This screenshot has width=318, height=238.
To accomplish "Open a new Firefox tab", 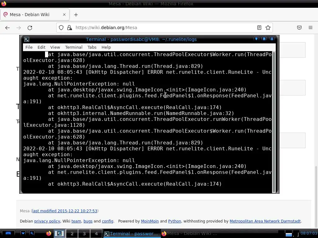I will coord(76,15).
